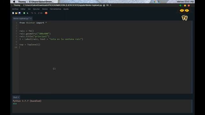Image resolution: width=205 pixels, height=115 pixels.
Task: Stop the program with the red Stop icon
Action: point(46,13)
